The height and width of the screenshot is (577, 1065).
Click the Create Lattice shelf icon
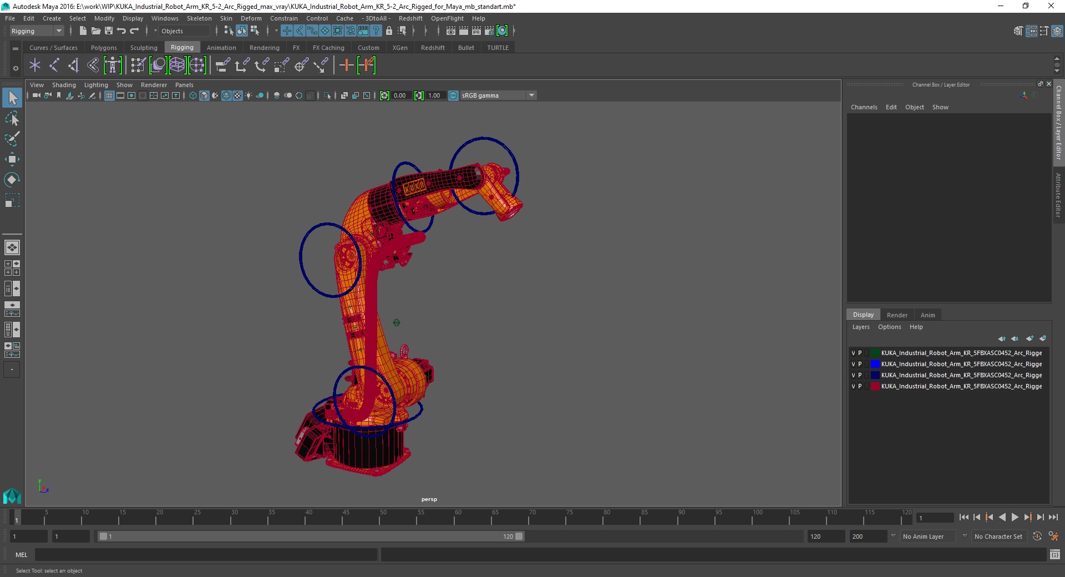click(x=177, y=65)
